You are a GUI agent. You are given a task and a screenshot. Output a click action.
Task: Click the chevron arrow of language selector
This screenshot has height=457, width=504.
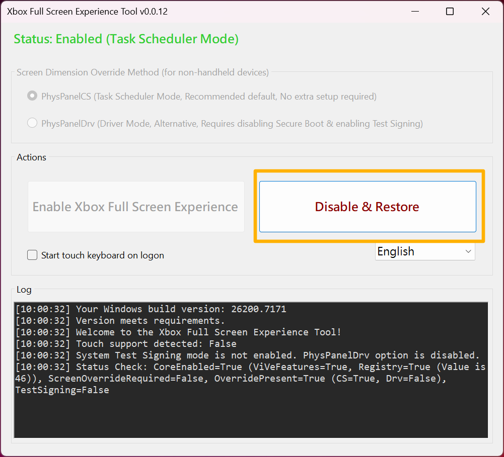click(468, 251)
